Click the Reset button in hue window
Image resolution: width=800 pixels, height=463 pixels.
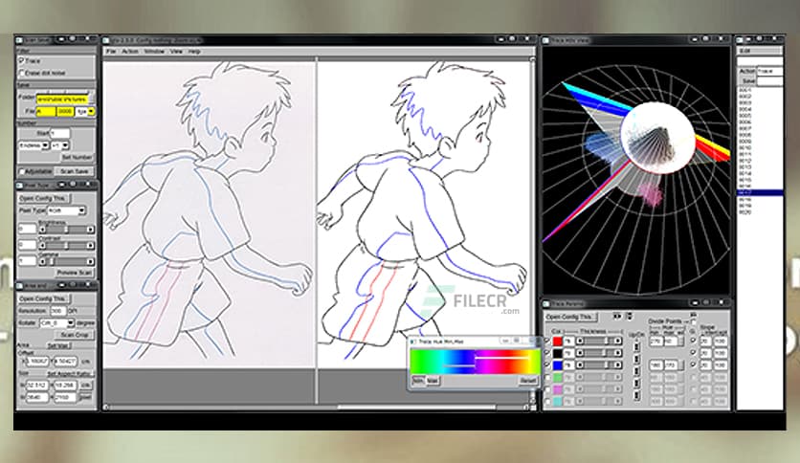coord(527,381)
